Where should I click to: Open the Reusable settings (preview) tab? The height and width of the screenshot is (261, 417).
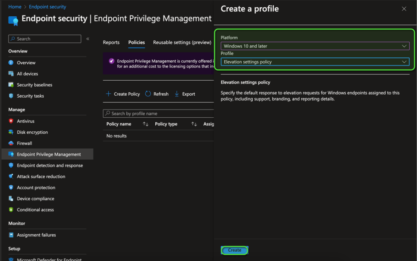(x=182, y=42)
